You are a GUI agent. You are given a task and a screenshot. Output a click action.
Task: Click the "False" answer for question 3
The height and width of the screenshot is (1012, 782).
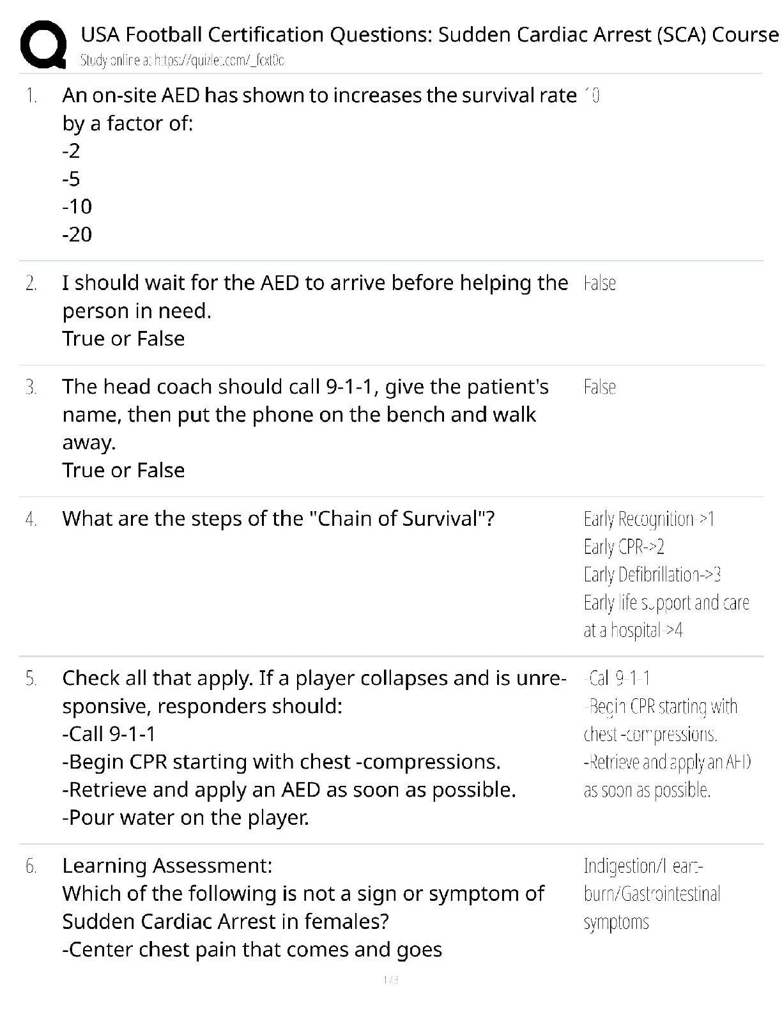[x=599, y=387]
